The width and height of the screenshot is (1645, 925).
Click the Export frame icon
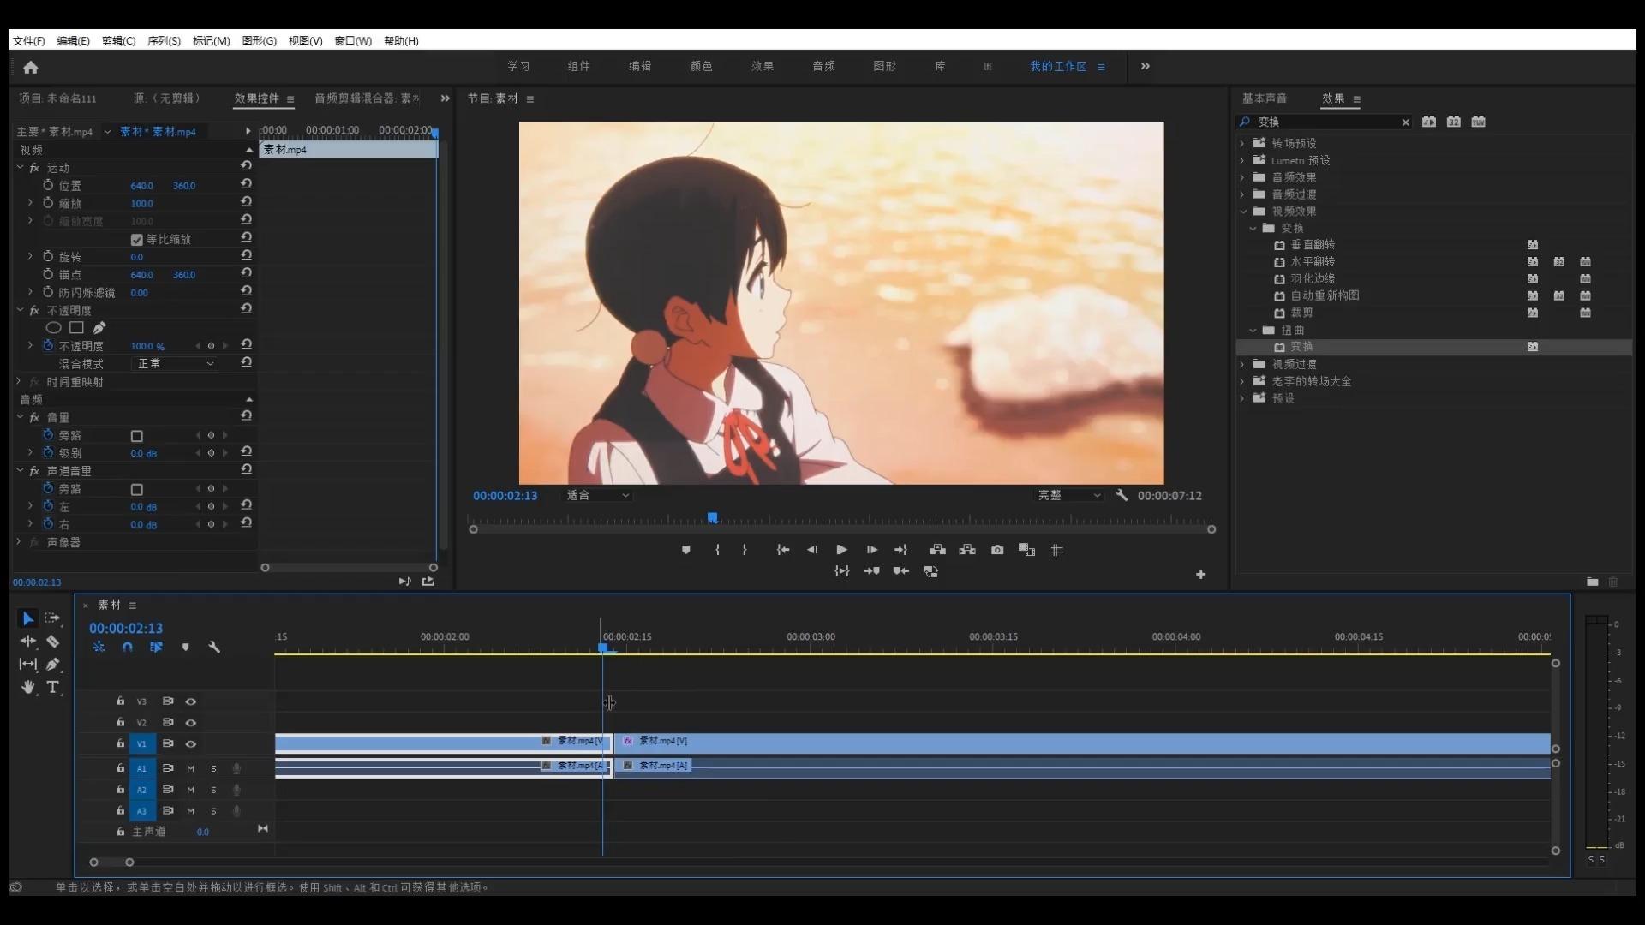coord(996,550)
